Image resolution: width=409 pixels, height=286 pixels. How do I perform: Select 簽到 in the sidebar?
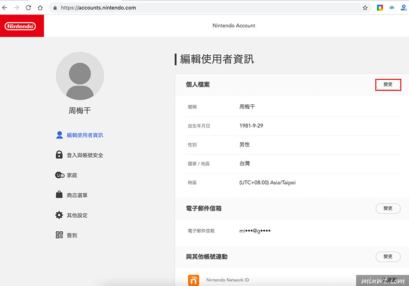click(x=72, y=236)
